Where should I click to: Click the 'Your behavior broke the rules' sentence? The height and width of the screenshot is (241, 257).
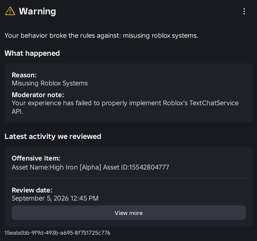coord(101,36)
